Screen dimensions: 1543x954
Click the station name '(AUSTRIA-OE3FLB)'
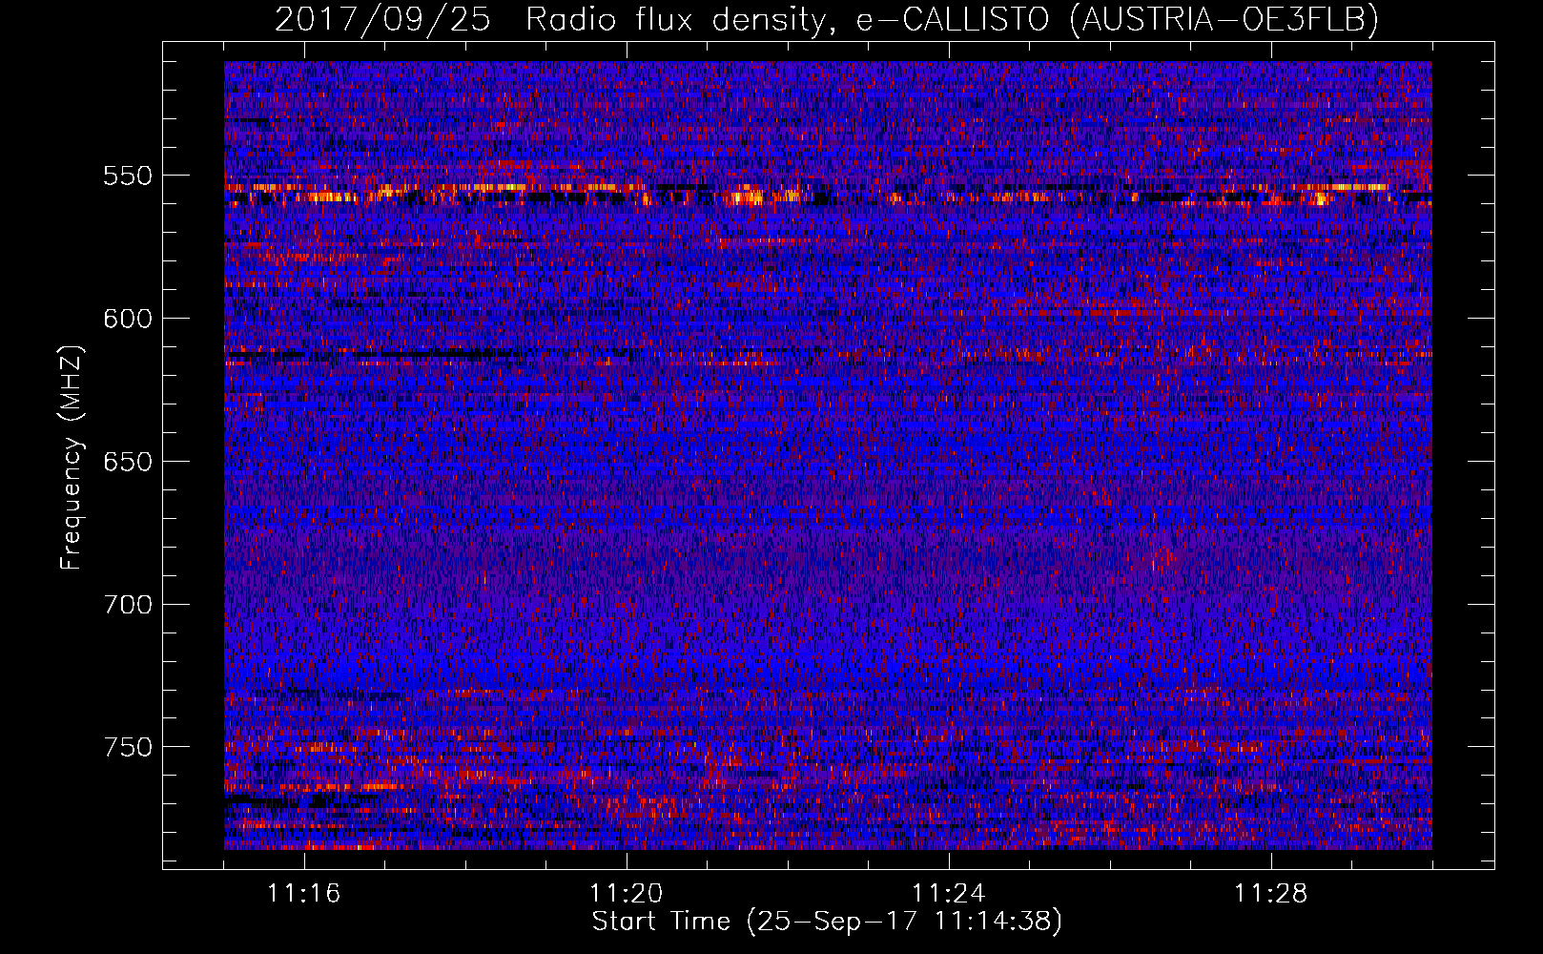point(1224,19)
